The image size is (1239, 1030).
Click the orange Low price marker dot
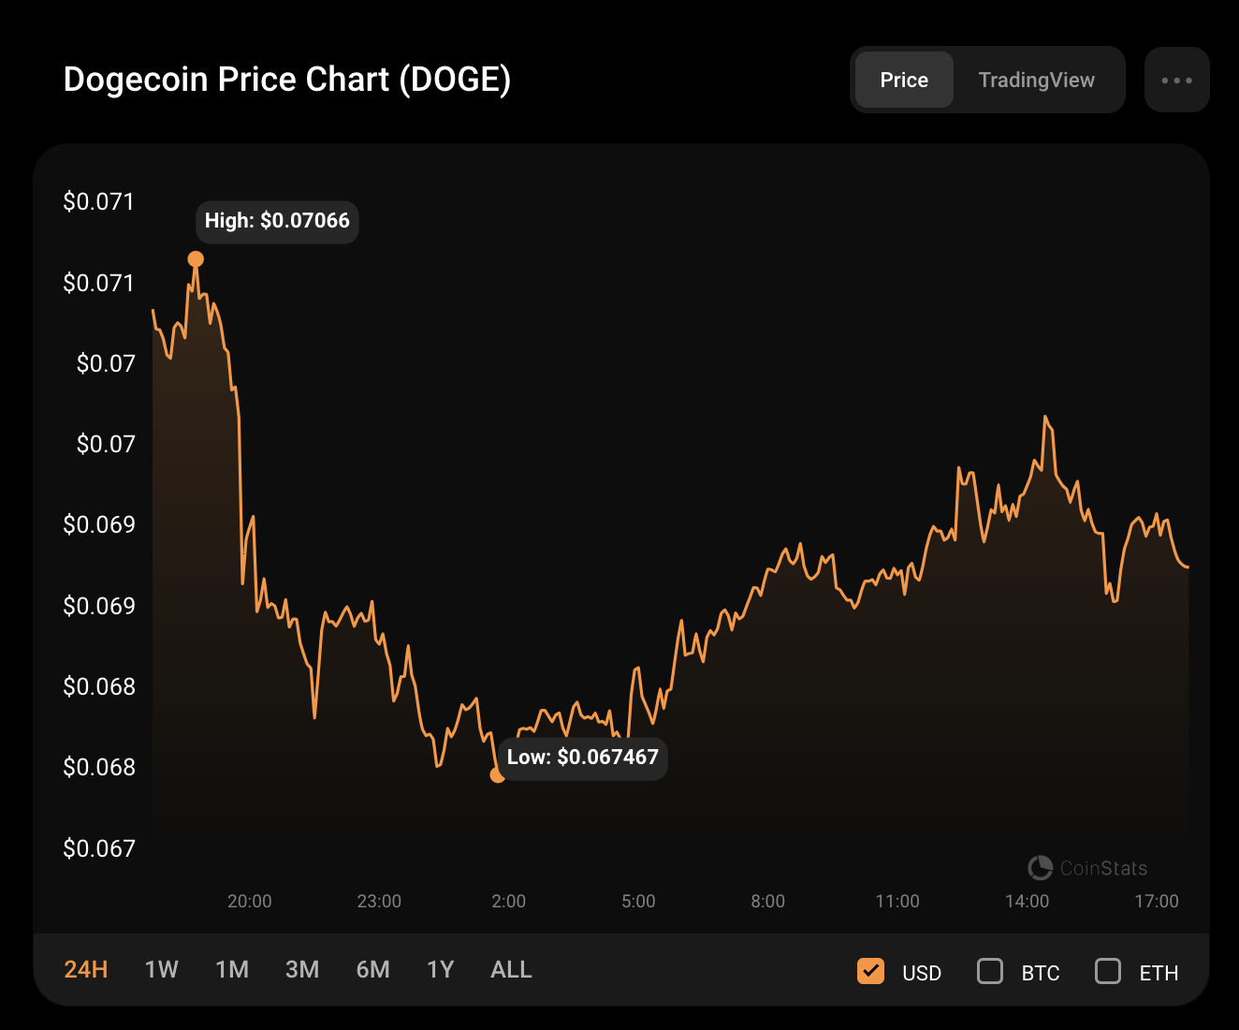(x=498, y=774)
